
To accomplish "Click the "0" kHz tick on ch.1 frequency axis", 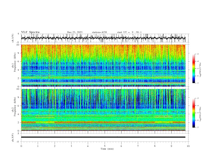I will (x=18, y=87).
